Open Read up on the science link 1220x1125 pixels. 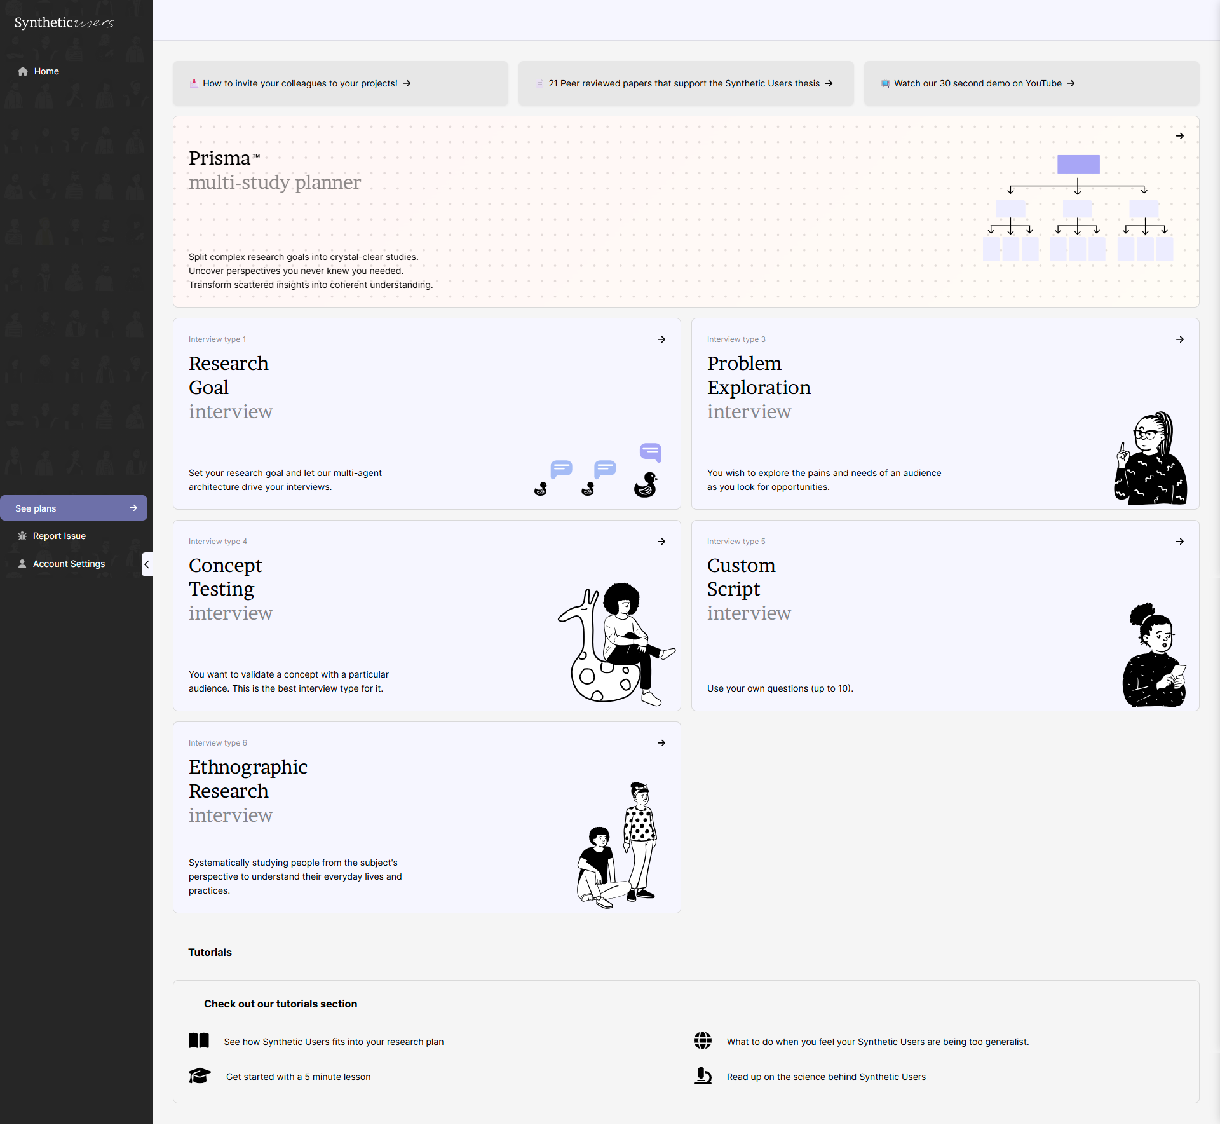826,1077
